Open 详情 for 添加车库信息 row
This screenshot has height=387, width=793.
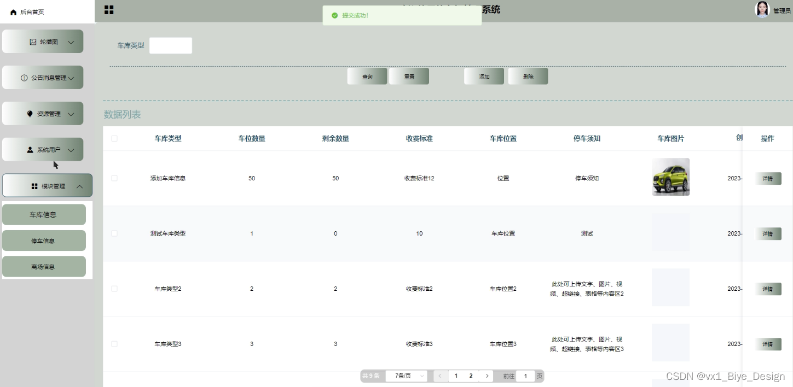coord(768,178)
